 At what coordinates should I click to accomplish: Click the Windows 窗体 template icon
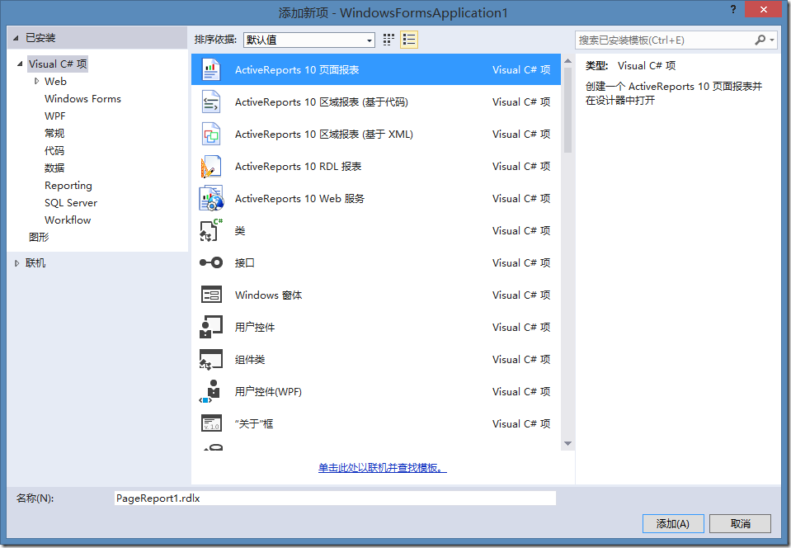click(211, 295)
